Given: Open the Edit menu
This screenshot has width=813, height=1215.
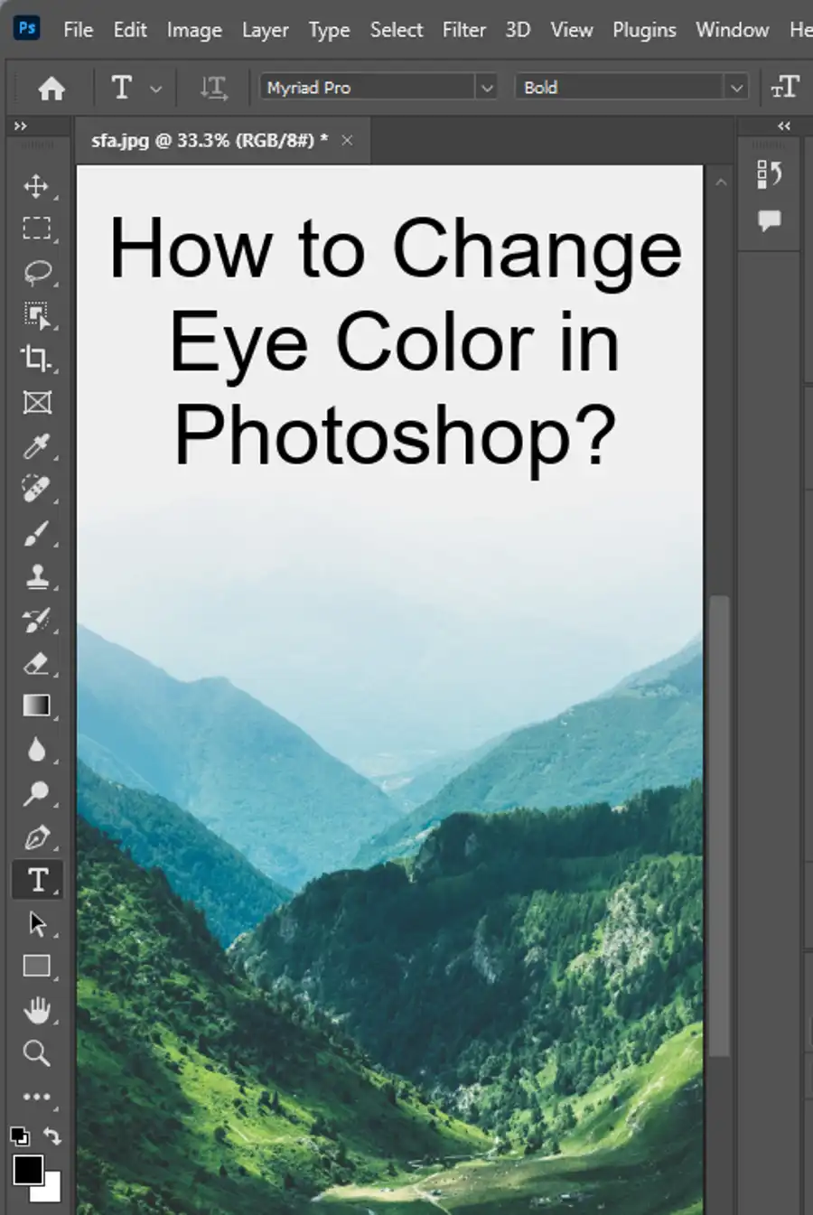Looking at the screenshot, I should point(130,30).
